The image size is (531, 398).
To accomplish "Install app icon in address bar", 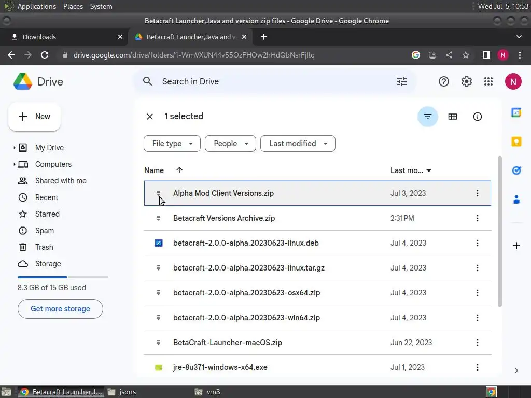I will click(432, 55).
